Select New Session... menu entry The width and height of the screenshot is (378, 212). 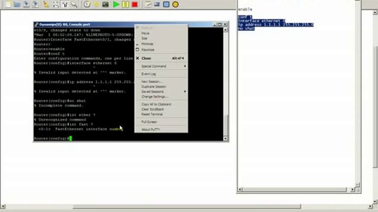[x=161, y=82]
